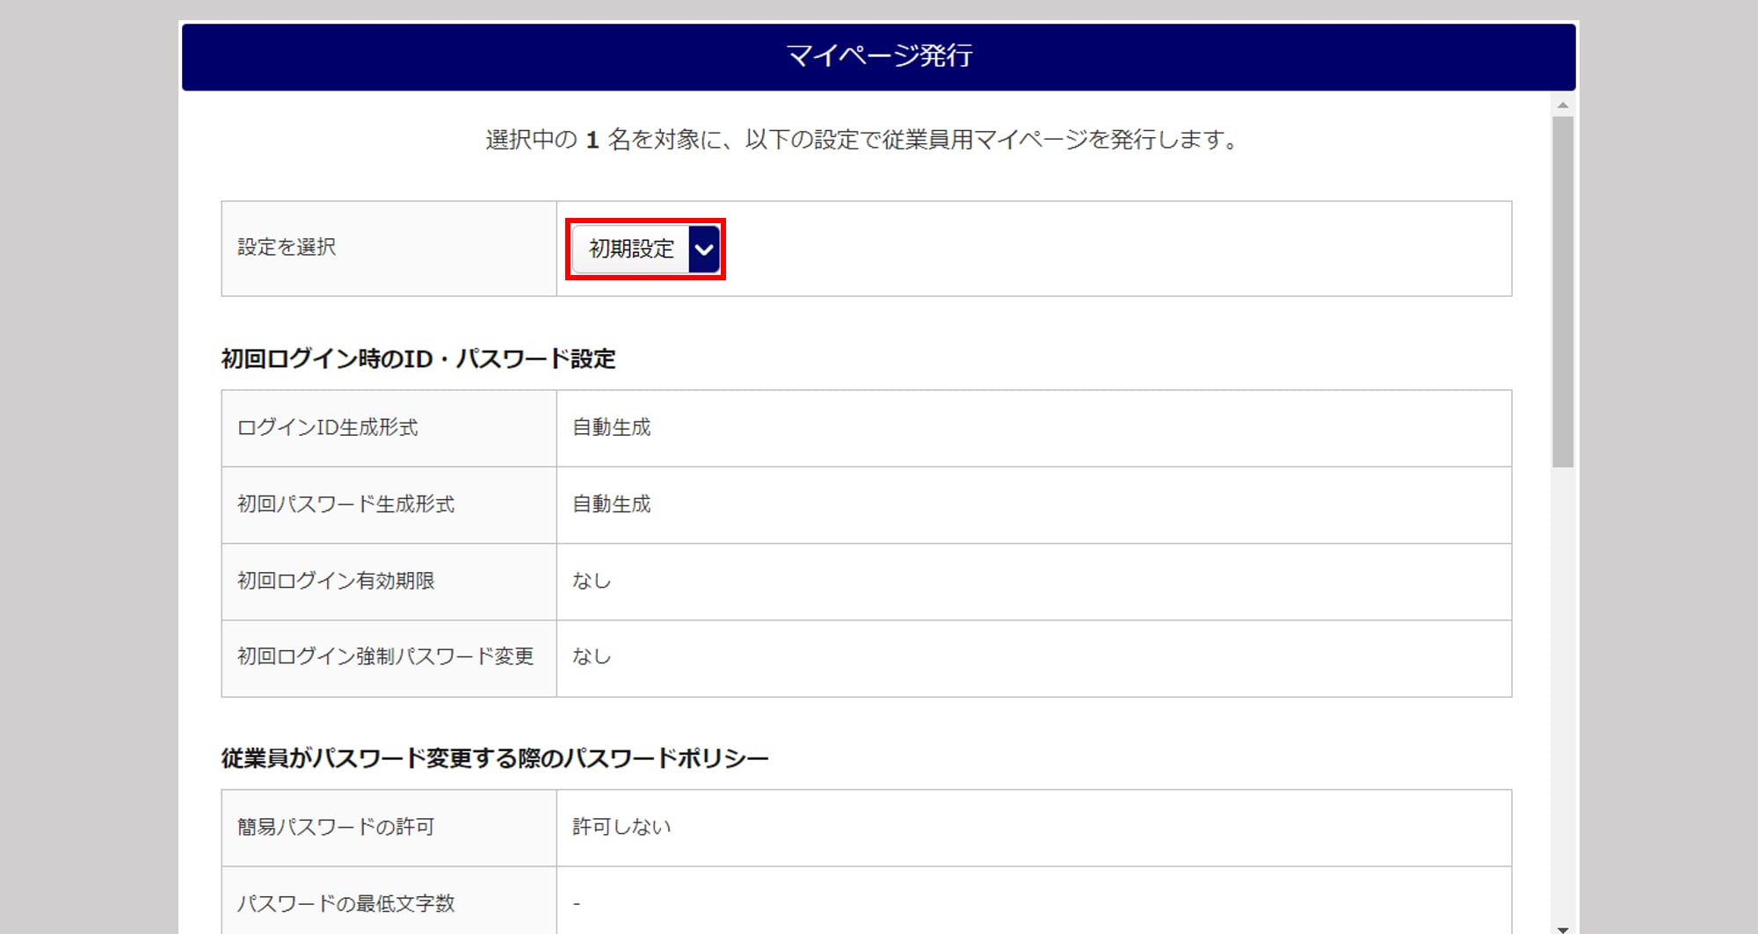Screen dimensions: 1758x934
Task: Click the chevron arrow beside 初期設定
Action: (704, 250)
